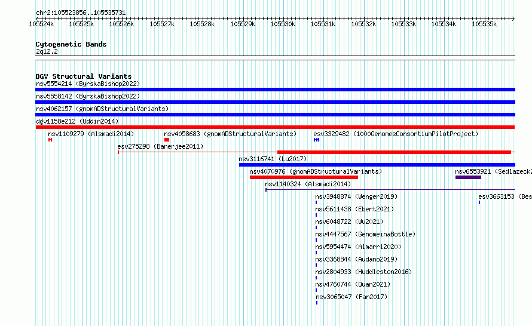Image resolution: width=532 pixels, height=326 pixels.
Task: Click the blue marker under esv3663153
Action: (x=479, y=202)
